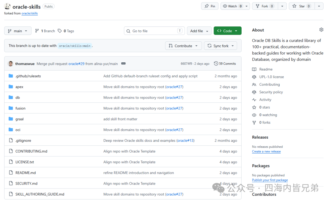Click the tag icon beside 0 Tags
Image resolution: width=329 pixels, height=201 pixels.
tap(60, 31)
